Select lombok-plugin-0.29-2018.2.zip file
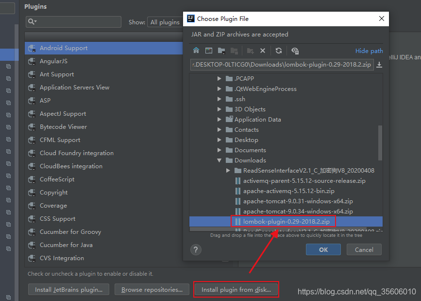 (x=286, y=222)
